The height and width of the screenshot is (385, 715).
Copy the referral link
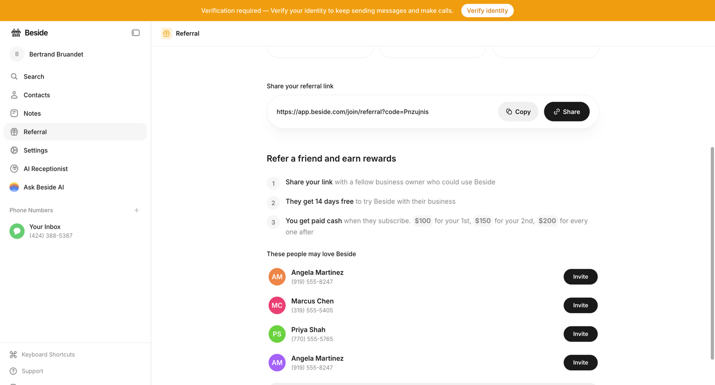click(518, 112)
